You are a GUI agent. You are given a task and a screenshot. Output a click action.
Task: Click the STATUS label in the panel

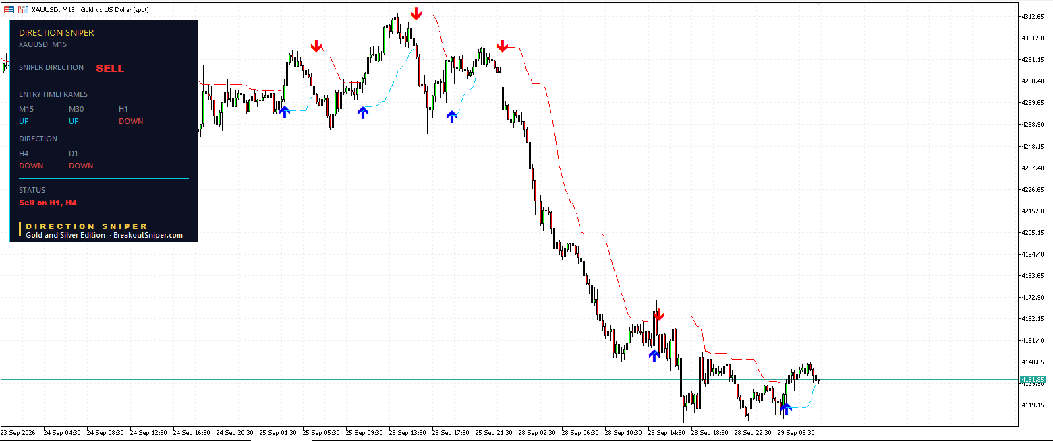(32, 190)
